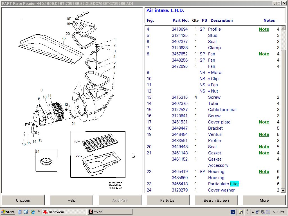The width and height of the screenshot is (288, 216).
Task: Click Note link for Profile 3410694
Action: 264,29
